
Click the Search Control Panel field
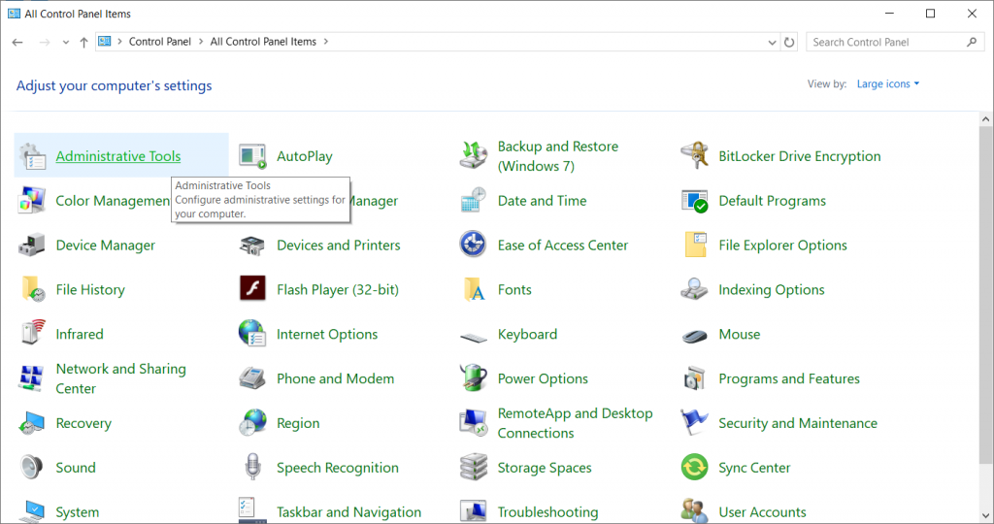pyautogui.click(x=894, y=42)
